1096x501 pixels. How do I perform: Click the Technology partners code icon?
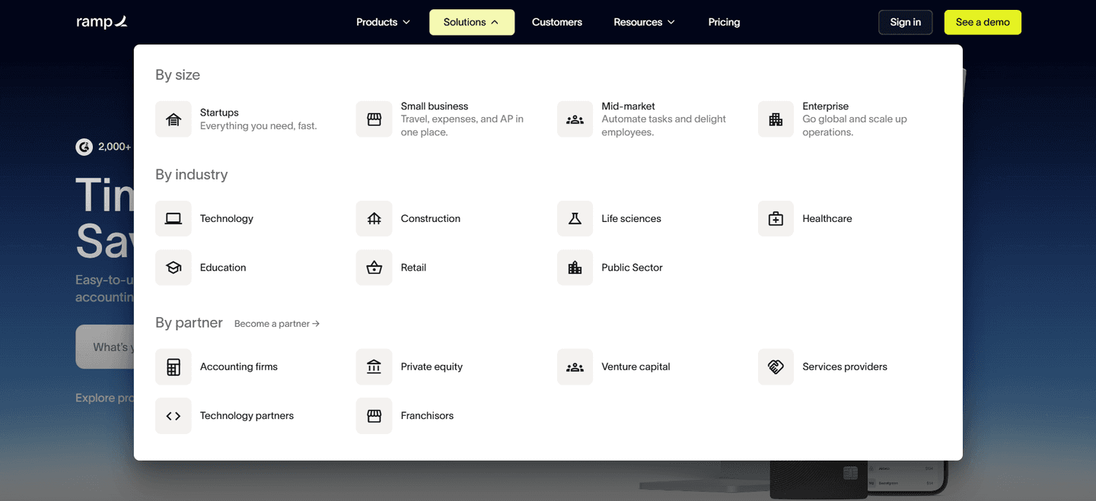pyautogui.click(x=174, y=416)
